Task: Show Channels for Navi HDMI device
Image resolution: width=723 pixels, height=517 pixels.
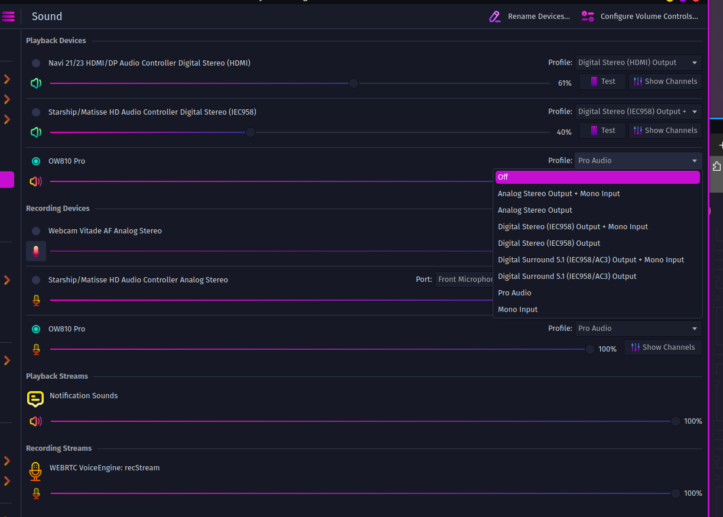Action: [x=665, y=82]
